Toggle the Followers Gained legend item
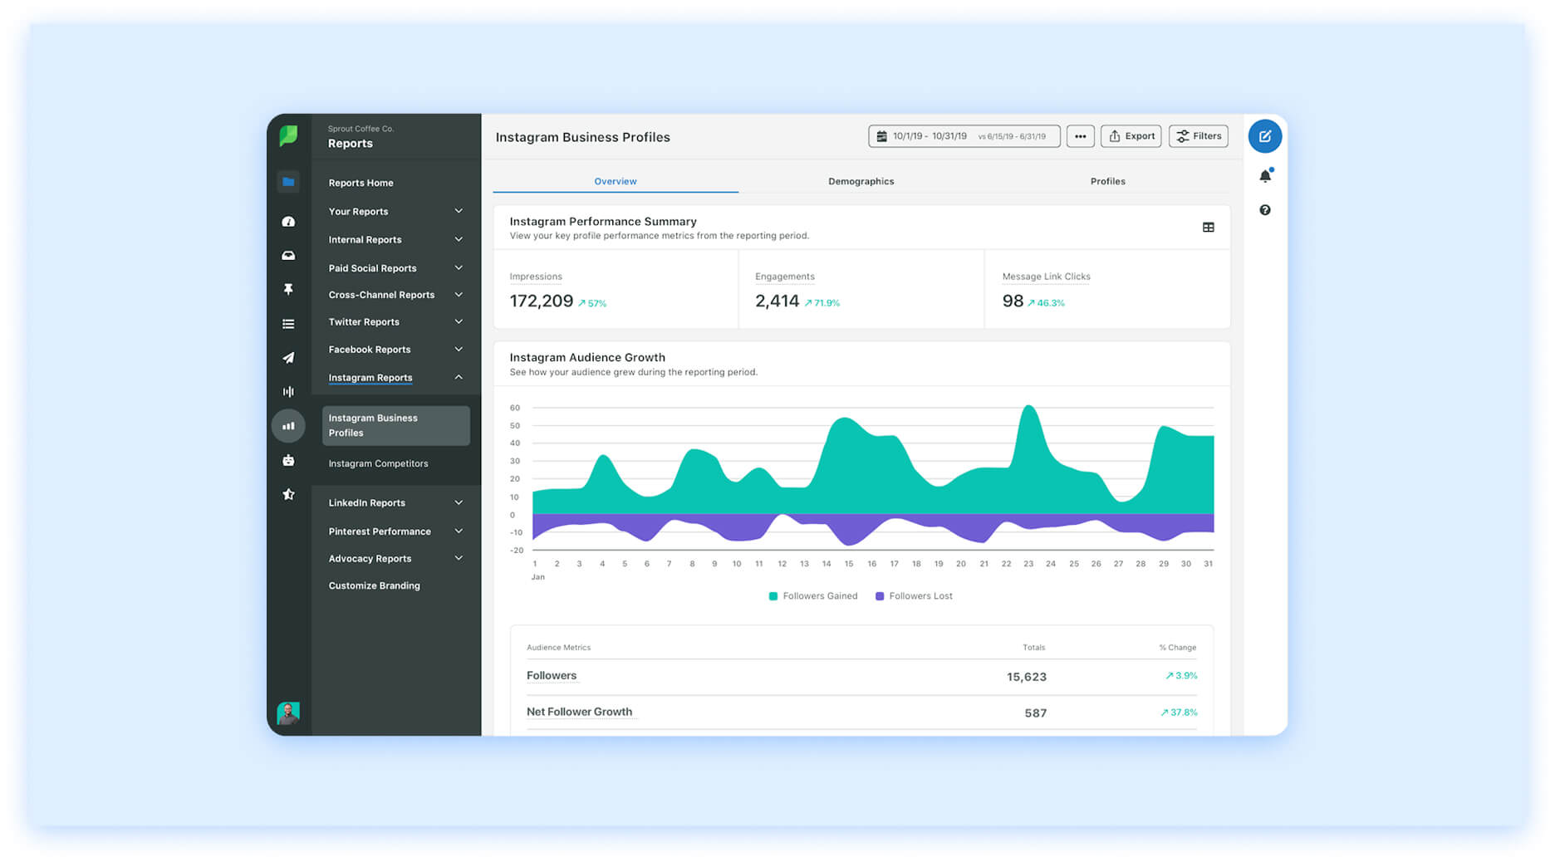 (812, 595)
